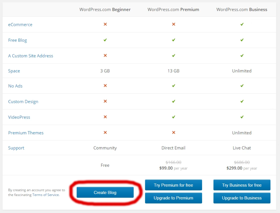Click the Free Blog check under Premium
The width and height of the screenshot is (280, 213).
(174, 40)
